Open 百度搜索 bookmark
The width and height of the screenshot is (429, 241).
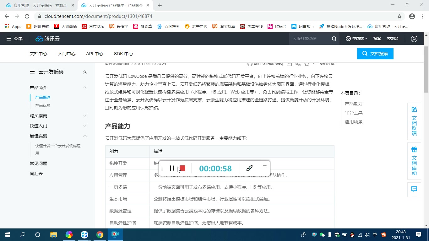168,27
